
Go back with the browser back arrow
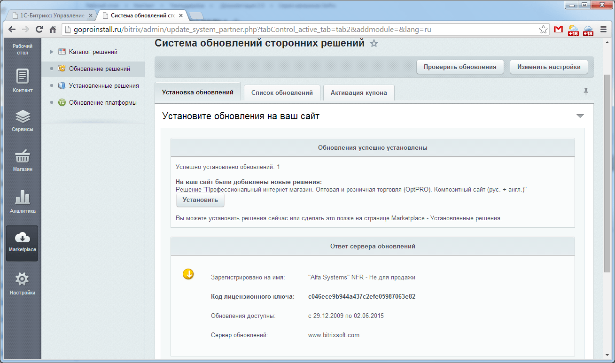point(12,29)
